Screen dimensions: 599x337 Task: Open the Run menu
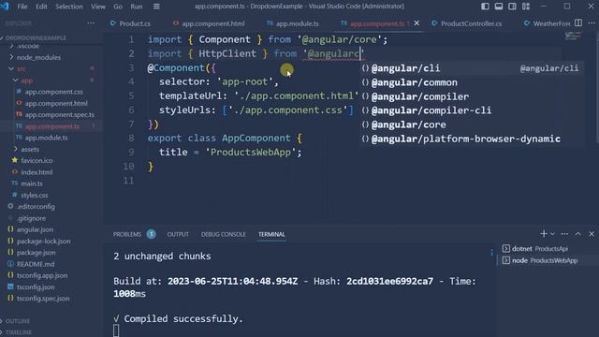point(137,7)
